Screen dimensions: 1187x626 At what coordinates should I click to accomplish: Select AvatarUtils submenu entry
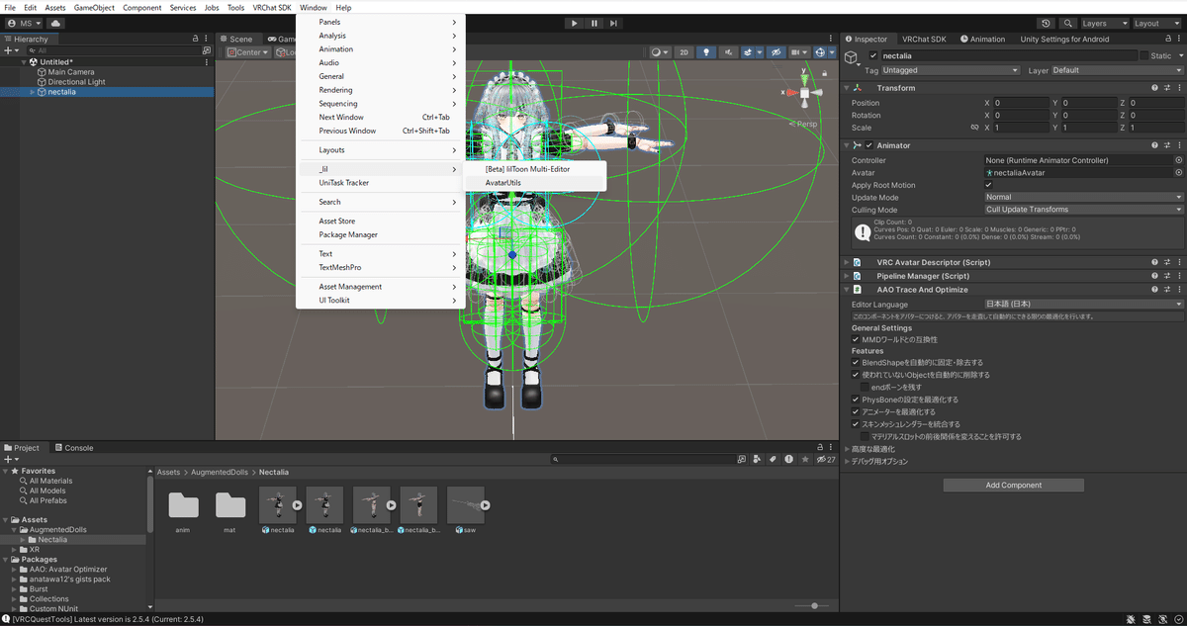coord(535,182)
